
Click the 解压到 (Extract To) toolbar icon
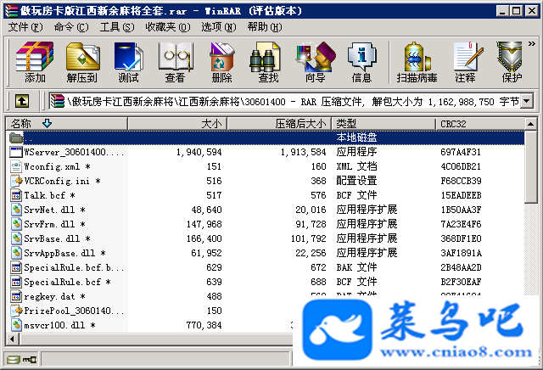tap(82, 62)
